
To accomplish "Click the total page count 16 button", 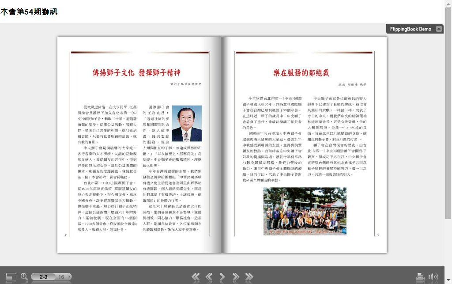I will click(62, 277).
